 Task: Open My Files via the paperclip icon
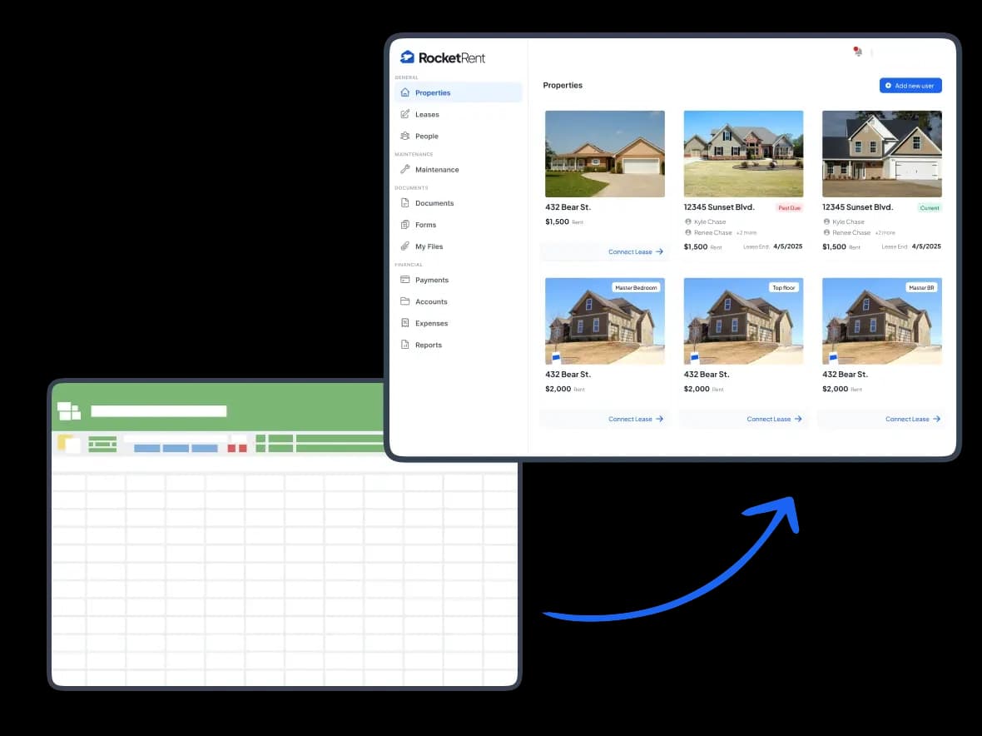(405, 246)
